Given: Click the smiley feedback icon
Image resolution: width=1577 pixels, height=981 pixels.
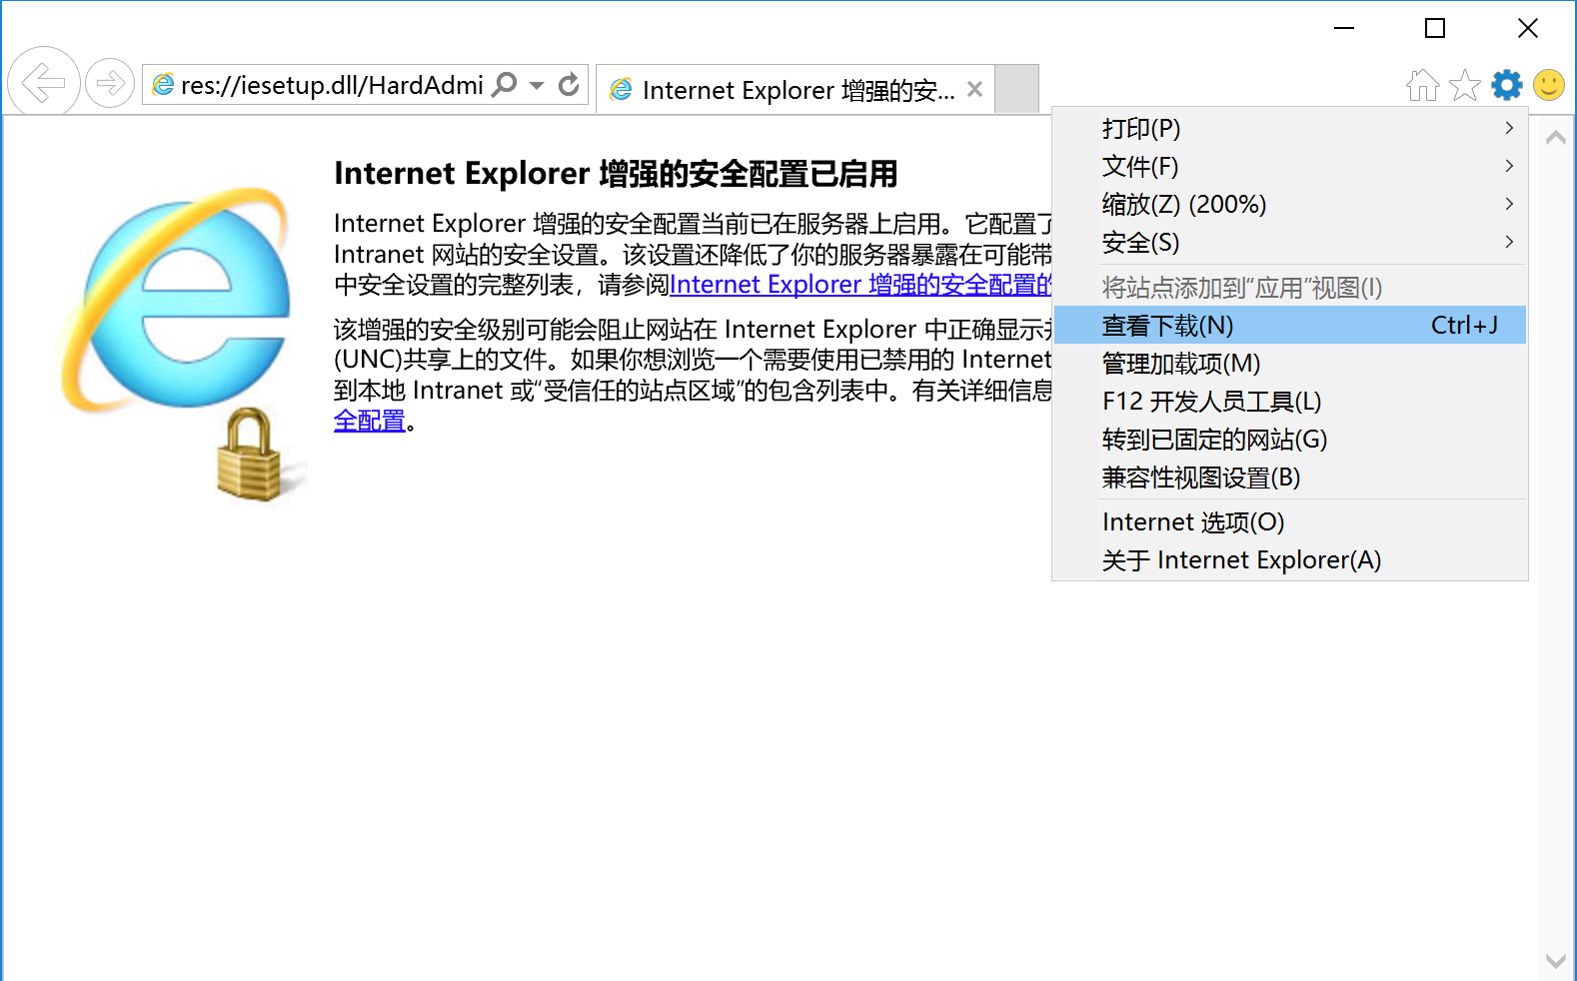Looking at the screenshot, I should point(1548,86).
